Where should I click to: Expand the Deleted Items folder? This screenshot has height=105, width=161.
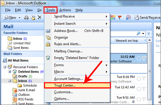pos(10,72)
